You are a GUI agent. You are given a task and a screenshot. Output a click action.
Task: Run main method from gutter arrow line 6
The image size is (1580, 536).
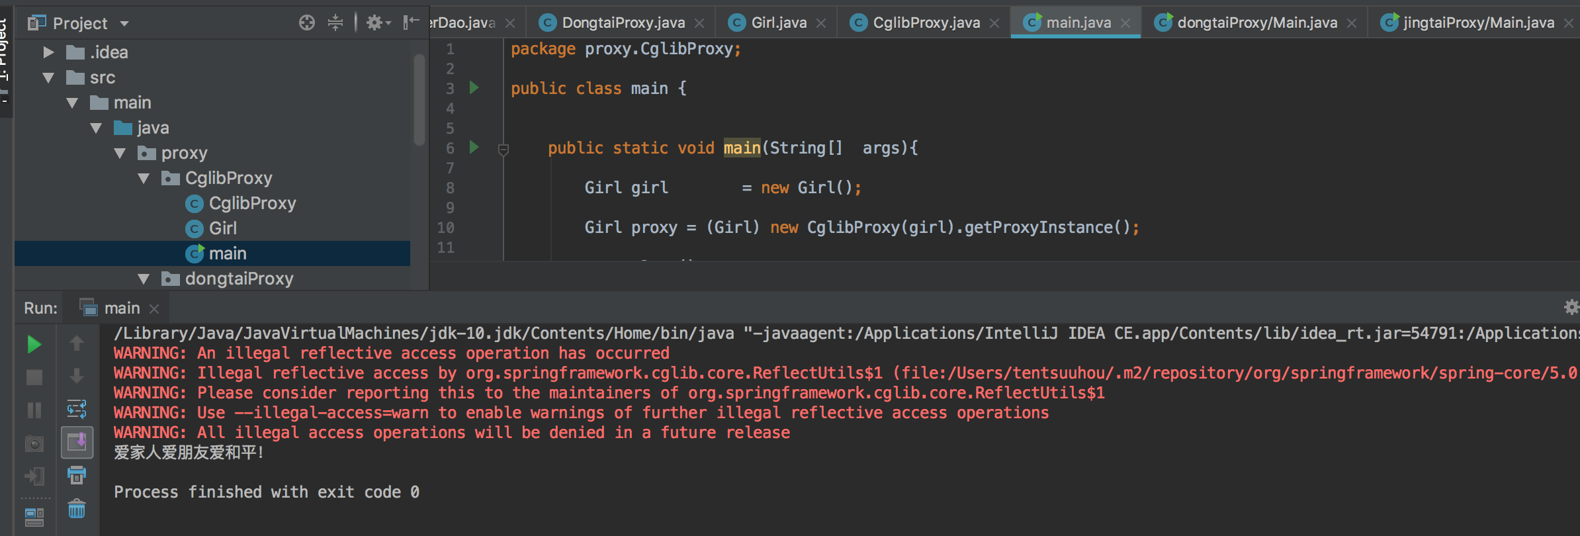tap(474, 146)
